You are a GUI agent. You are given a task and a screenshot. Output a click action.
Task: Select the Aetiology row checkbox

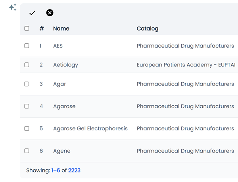(27, 65)
